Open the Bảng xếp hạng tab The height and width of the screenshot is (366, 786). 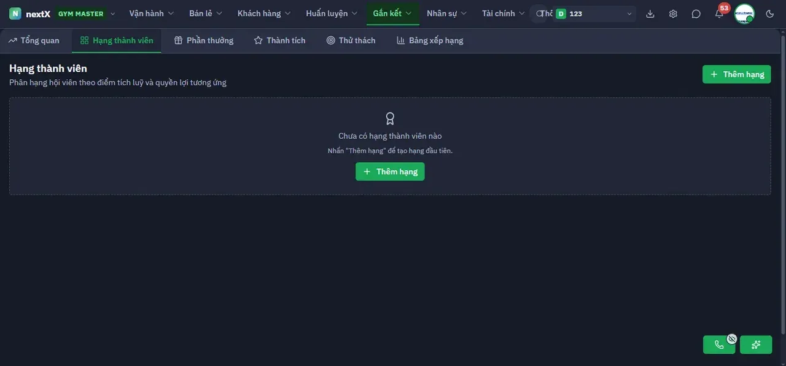pos(430,41)
